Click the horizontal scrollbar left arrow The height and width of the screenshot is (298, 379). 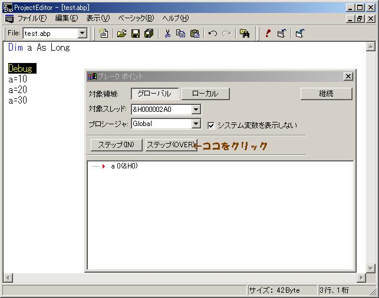pyautogui.click(x=8, y=278)
